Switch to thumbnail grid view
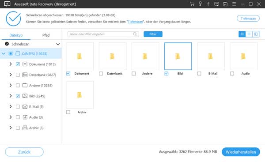 tap(242, 34)
